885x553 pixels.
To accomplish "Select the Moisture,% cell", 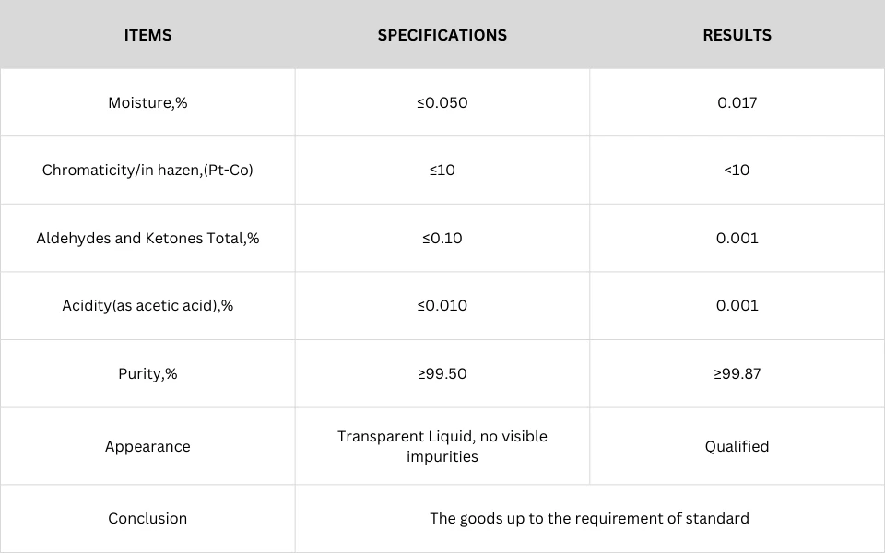I will 147,102.
